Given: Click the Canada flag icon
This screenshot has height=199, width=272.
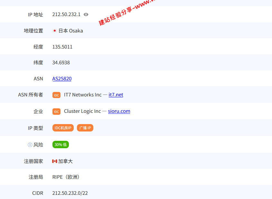Looking at the screenshot, I should 55,161.
